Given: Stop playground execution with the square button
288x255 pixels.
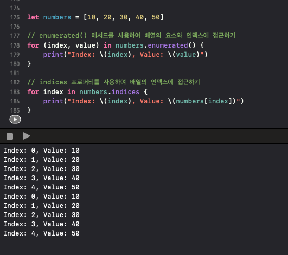Looking at the screenshot, I should point(10,136).
